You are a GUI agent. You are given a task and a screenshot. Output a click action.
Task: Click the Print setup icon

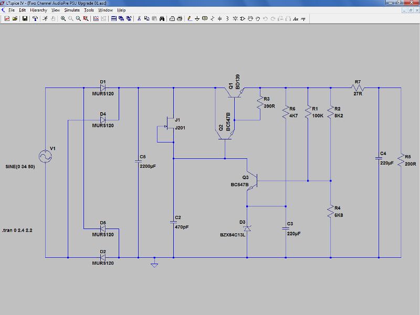pos(172,19)
